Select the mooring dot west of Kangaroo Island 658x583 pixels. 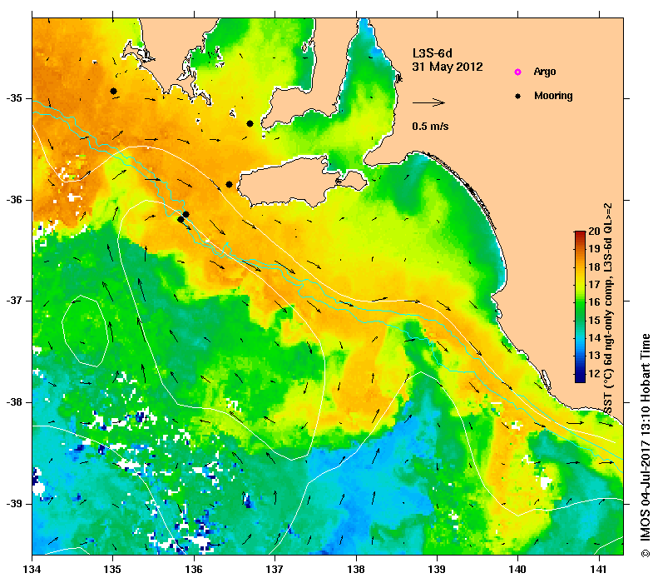(229, 184)
